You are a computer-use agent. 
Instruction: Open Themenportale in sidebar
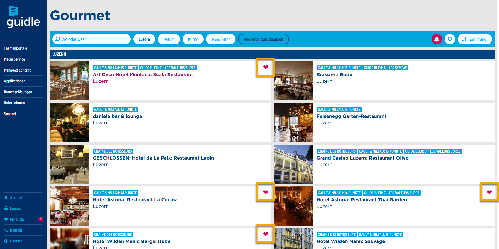pos(15,48)
